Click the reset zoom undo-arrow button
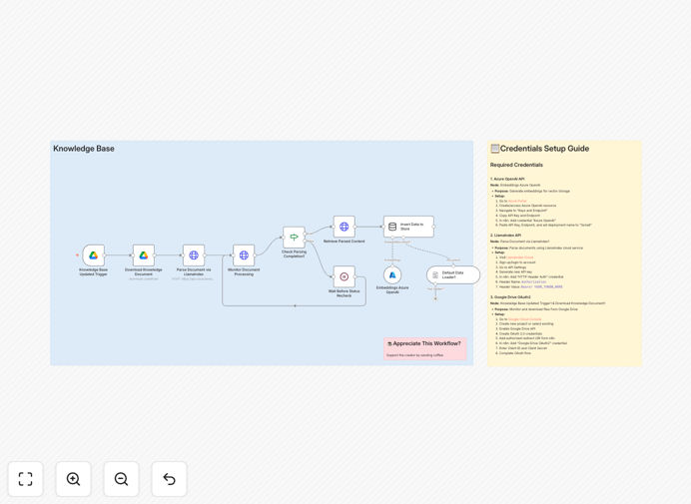Image resolution: width=691 pixels, height=504 pixels. pyautogui.click(x=169, y=479)
